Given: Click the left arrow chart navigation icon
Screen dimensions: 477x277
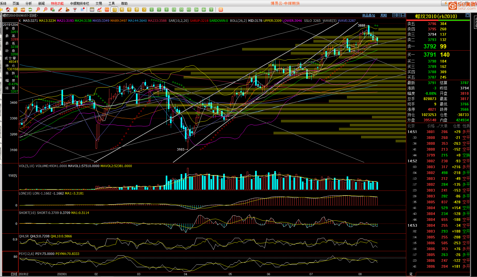Looking at the screenshot, I should click(395, 15).
